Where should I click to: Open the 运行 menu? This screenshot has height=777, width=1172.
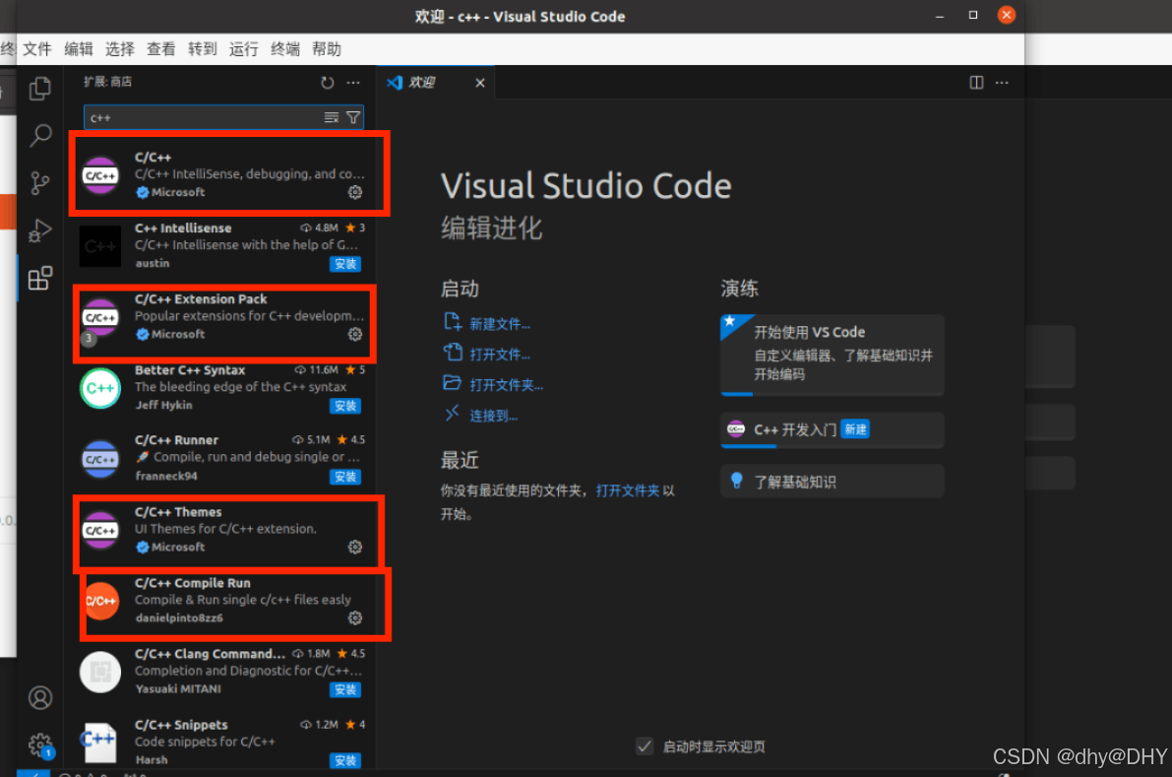(244, 49)
